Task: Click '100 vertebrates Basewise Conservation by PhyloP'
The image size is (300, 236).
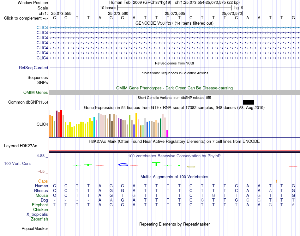Action: pos(174,156)
